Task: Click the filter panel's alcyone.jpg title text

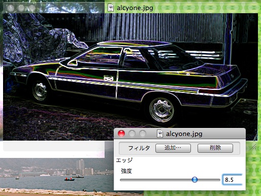Action: pyautogui.click(x=184, y=134)
